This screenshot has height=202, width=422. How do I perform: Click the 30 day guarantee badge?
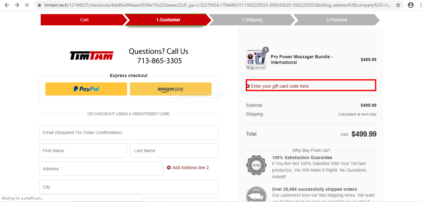pyautogui.click(x=256, y=165)
